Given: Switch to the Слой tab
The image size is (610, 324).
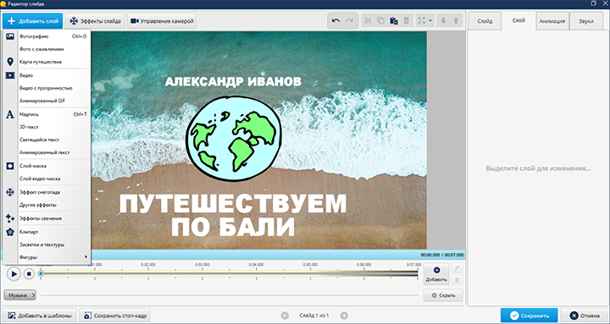Looking at the screenshot, I should point(518,20).
